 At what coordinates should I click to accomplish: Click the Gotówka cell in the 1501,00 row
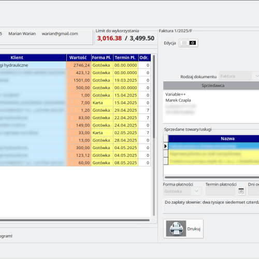(x=102, y=80)
